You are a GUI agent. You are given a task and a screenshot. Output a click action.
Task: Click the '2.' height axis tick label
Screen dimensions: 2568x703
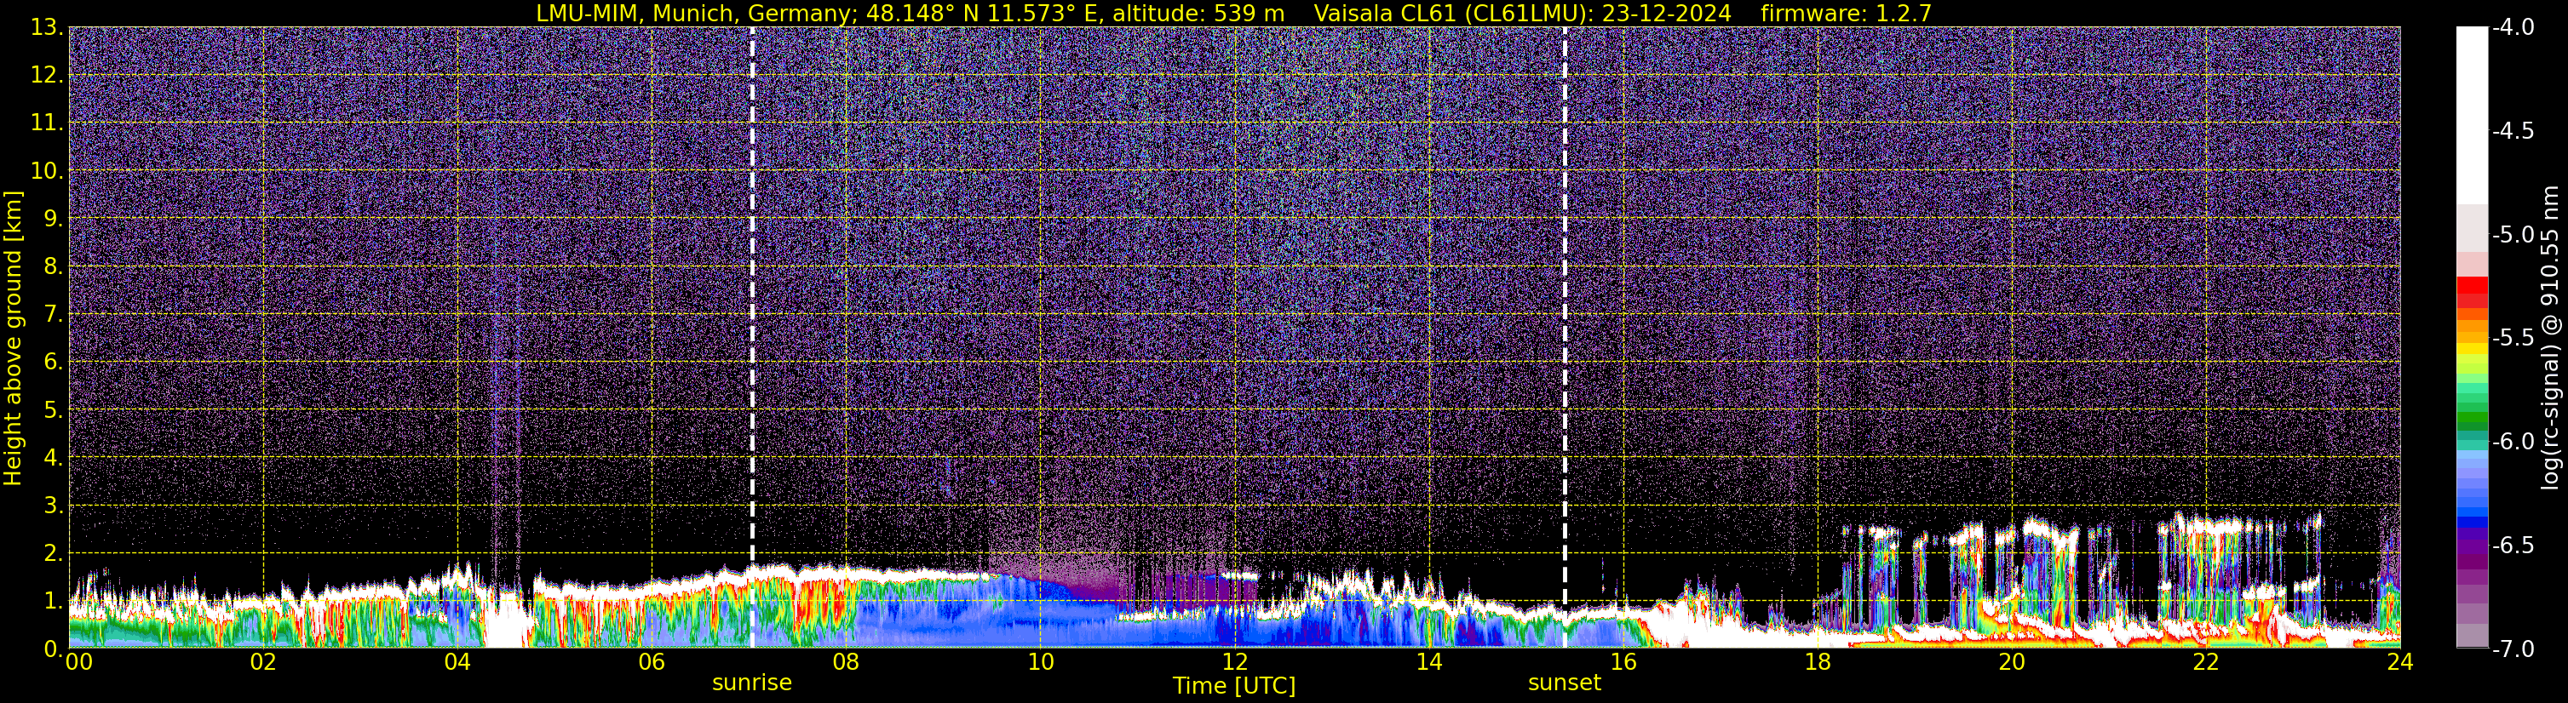click(54, 554)
